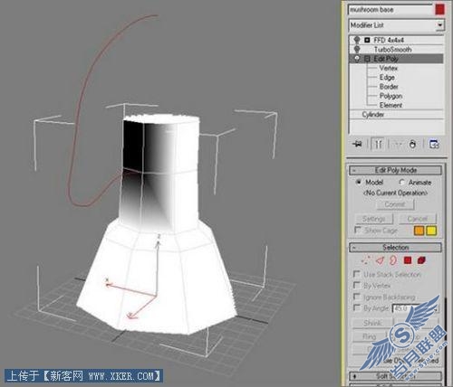Toggle Edit Poly modifier lightbulb

pos(357,59)
